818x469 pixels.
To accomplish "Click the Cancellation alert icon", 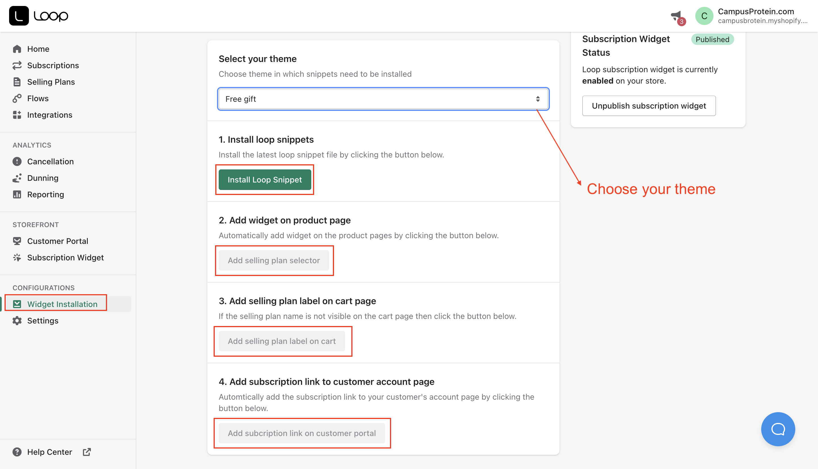I will (x=17, y=161).
